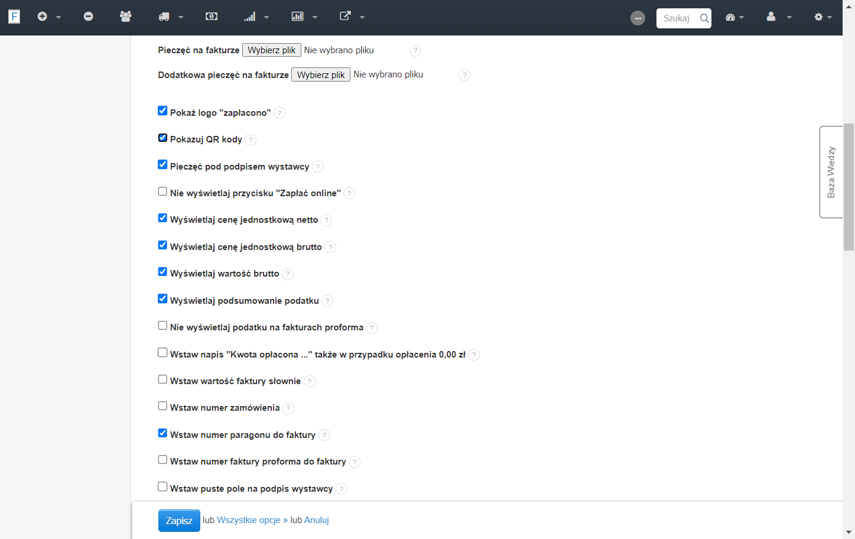The height and width of the screenshot is (539, 855).
Task: Show help for Pokaż logo "zapłacono"
Action: click(x=279, y=113)
